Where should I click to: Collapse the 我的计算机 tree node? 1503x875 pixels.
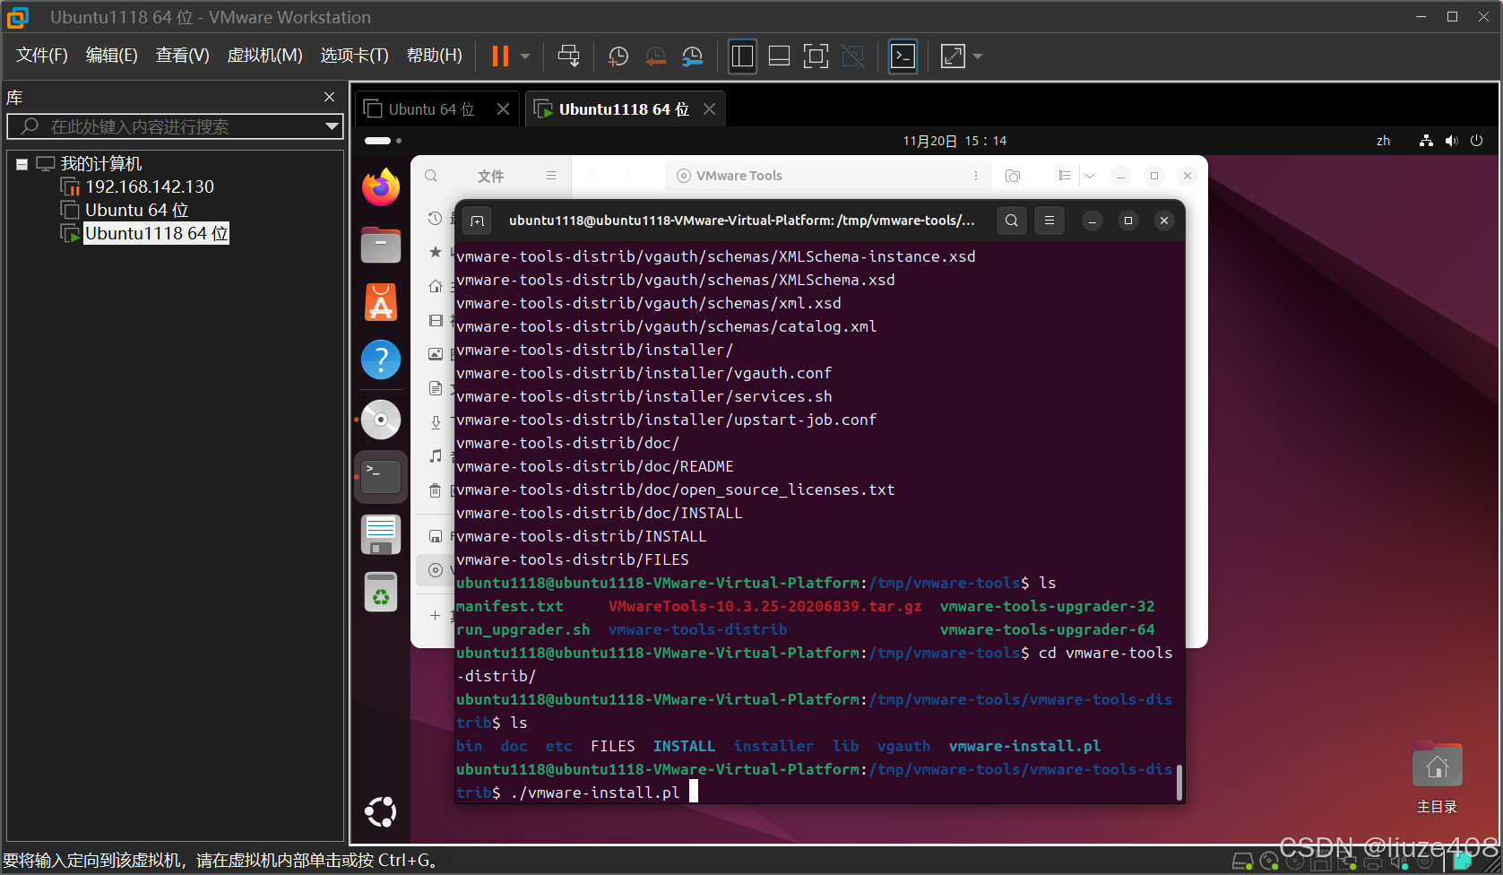(x=22, y=164)
